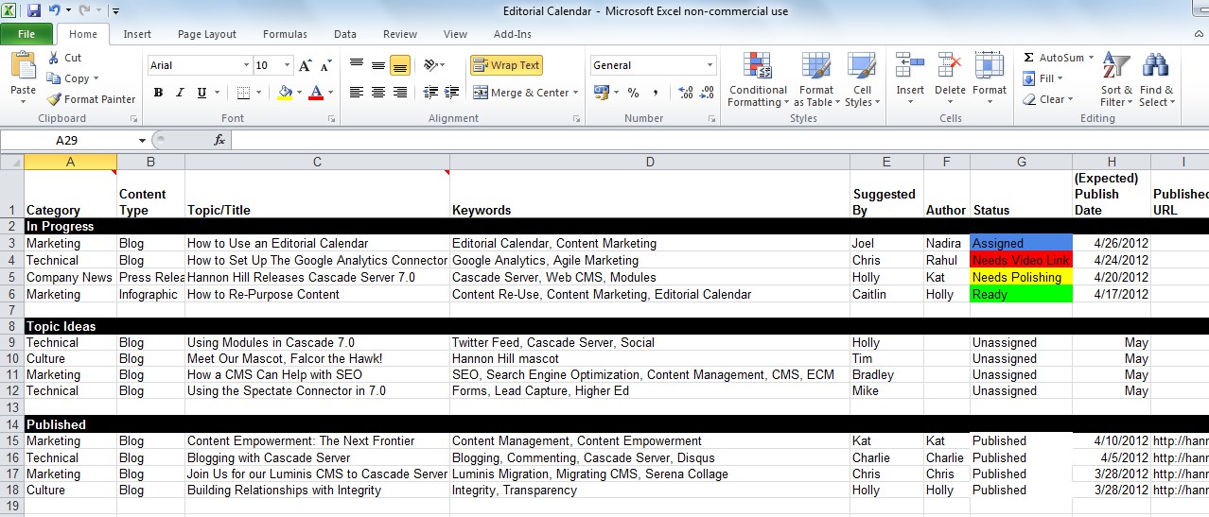1209x517 pixels.
Task: Open the Formulas ribbon tab
Action: coord(285,34)
